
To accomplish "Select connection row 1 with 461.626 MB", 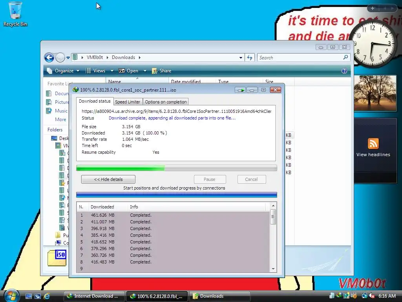I will click(x=173, y=215).
